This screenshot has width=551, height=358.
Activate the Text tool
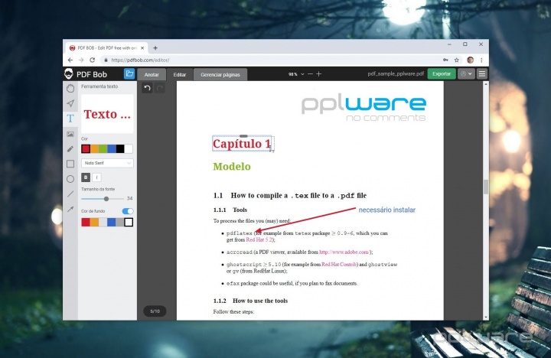coord(70,119)
